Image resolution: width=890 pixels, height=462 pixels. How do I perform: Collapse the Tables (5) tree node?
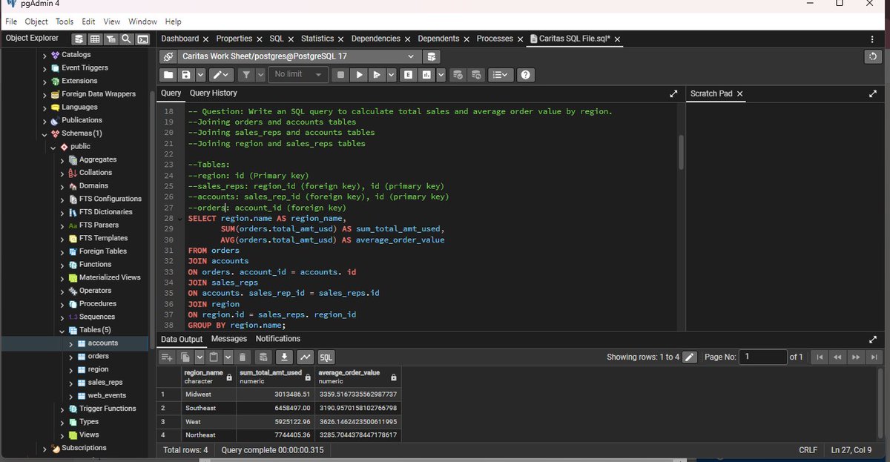click(x=62, y=330)
